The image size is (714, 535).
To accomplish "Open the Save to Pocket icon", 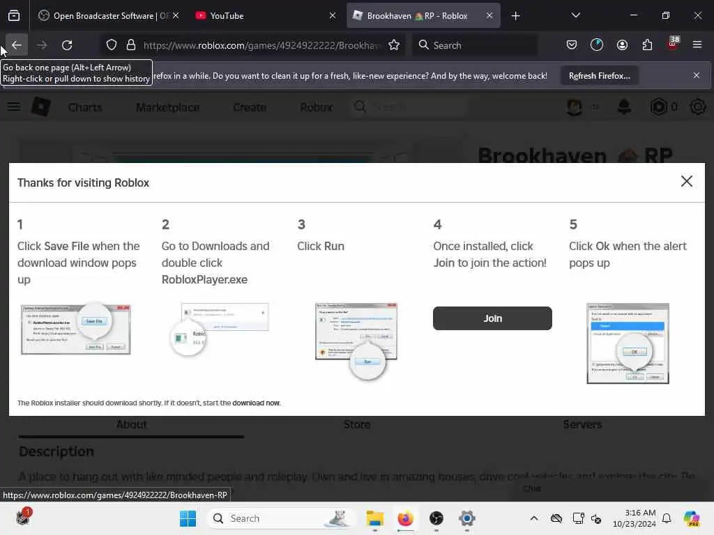I will click(572, 45).
